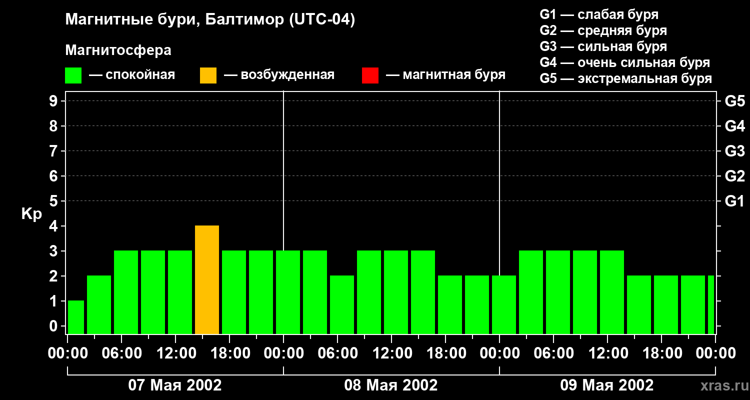The width and height of the screenshot is (750, 400).
Task: Click the G2 tick label on right axis
Action: [734, 176]
